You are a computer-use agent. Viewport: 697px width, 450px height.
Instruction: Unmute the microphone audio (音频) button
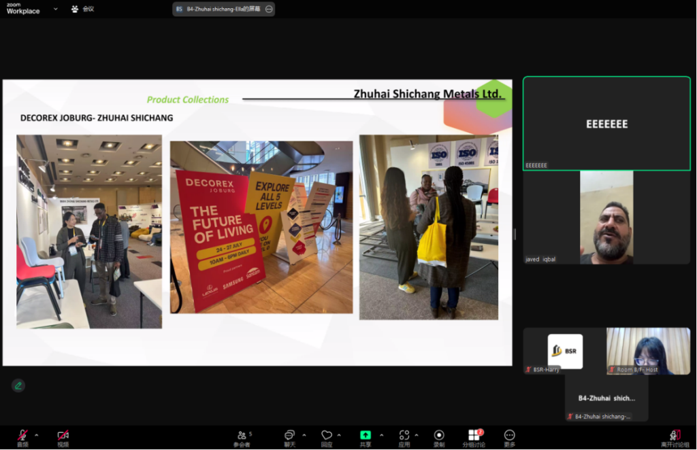22,438
